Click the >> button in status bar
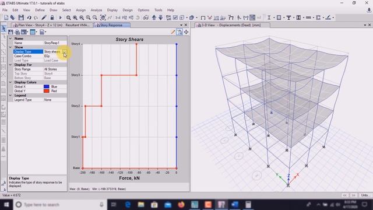Viewport: 373px width, 210px height. [354, 195]
